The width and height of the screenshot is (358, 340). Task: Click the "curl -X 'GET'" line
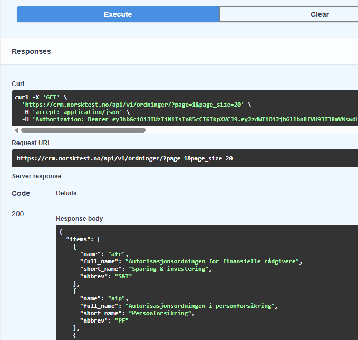tap(41, 97)
